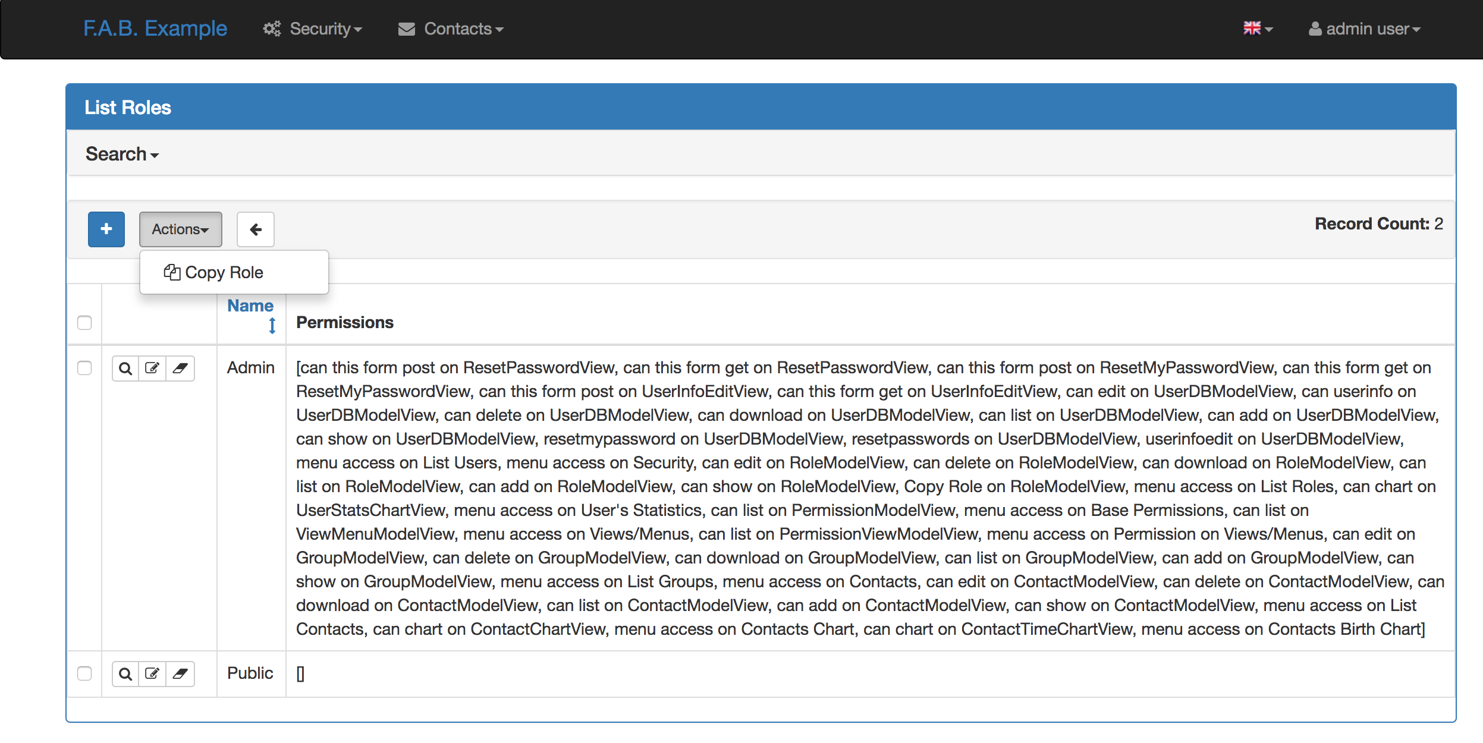Click the F.A.B. Example home link

point(153,27)
